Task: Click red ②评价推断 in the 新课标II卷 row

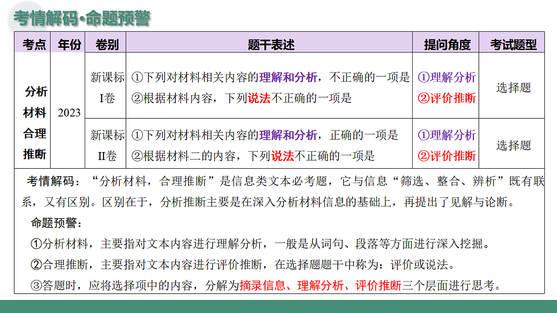Action: pos(447,155)
